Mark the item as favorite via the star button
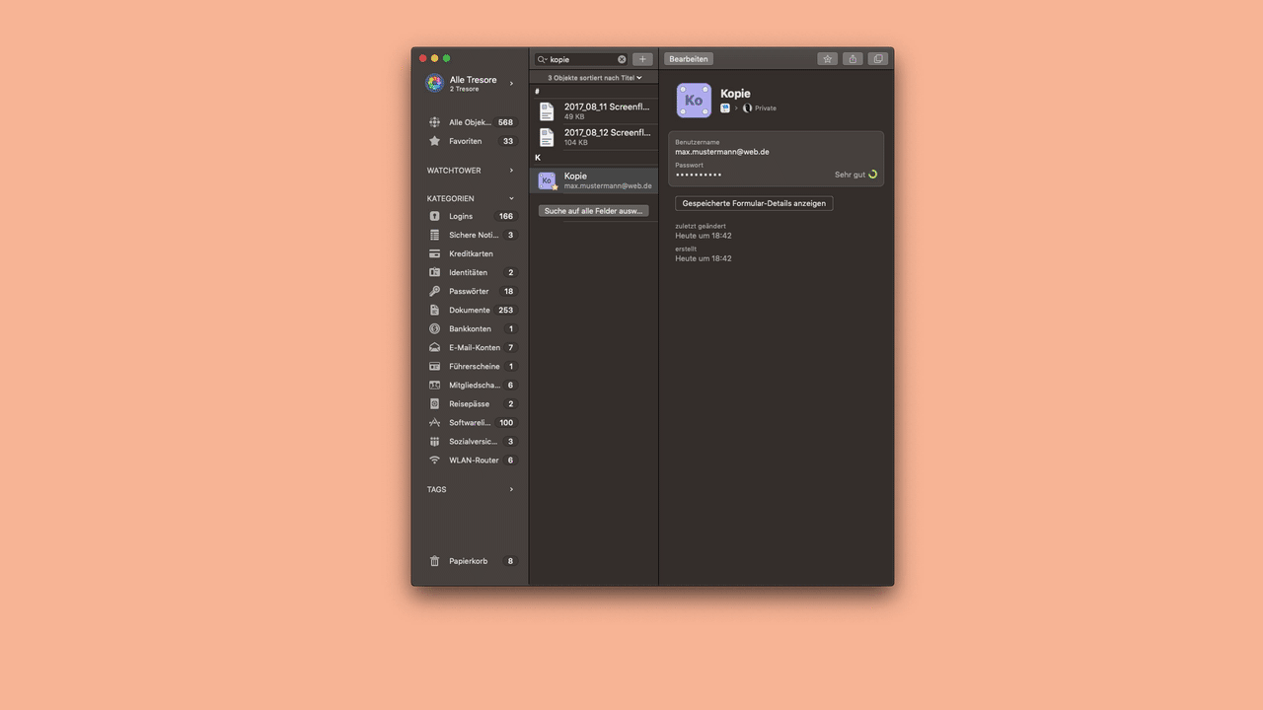This screenshot has height=710, width=1263. 828,59
